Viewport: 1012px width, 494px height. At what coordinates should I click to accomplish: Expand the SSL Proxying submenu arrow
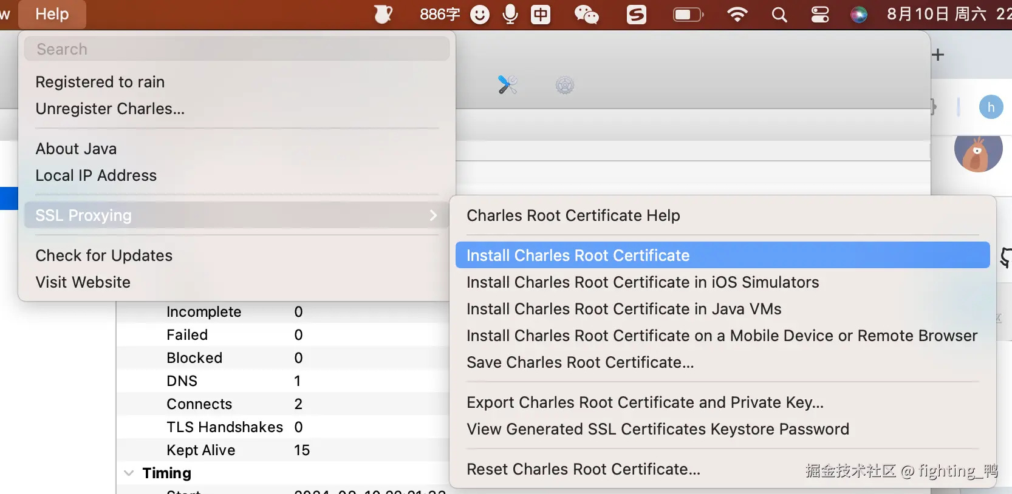click(x=433, y=215)
